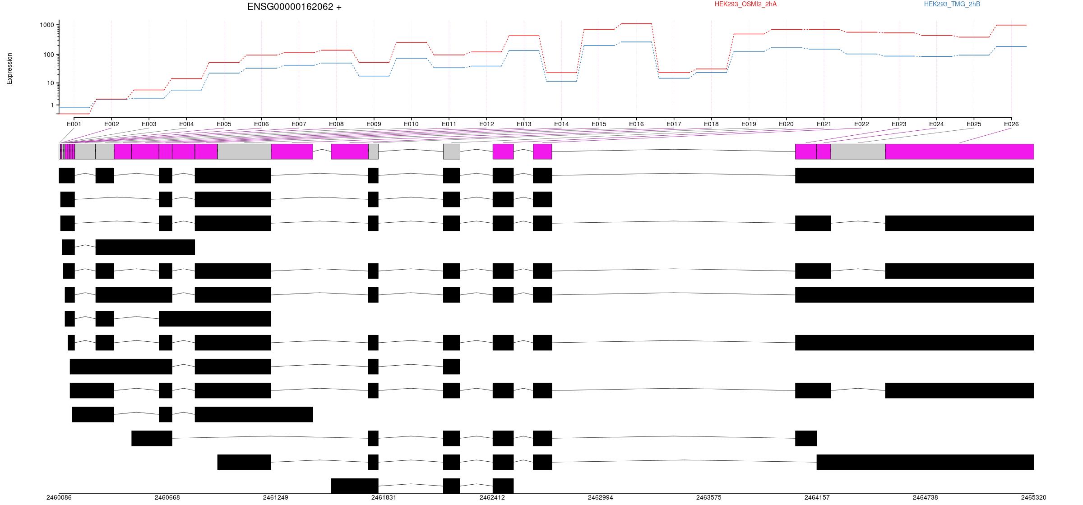Click the fourth transcript's long black exon
The width and height of the screenshot is (1083, 505).
145,247
